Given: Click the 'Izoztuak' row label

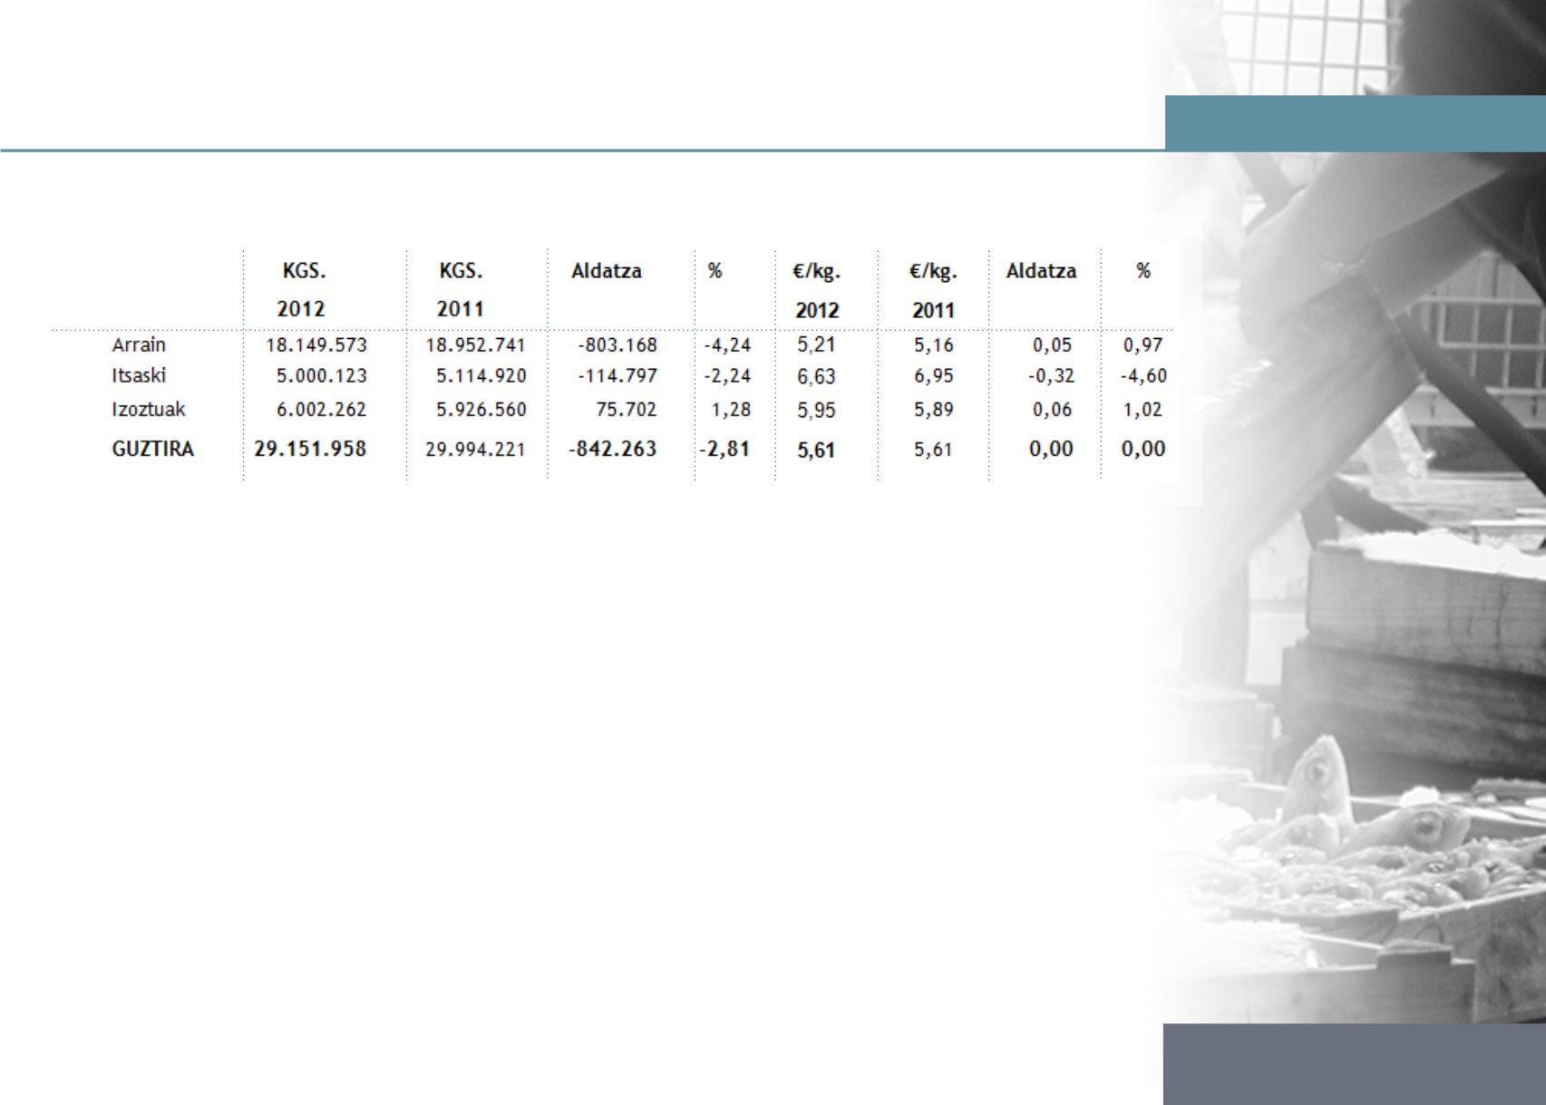Looking at the screenshot, I should pyautogui.click(x=149, y=409).
